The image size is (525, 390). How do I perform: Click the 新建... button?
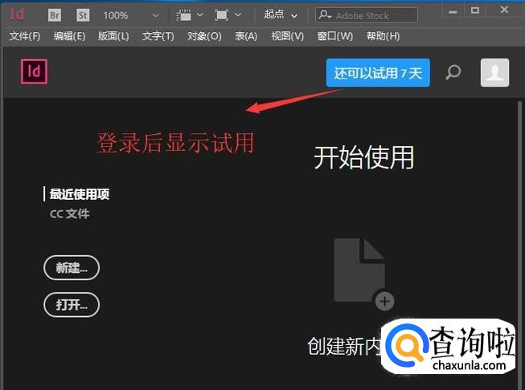tap(72, 268)
